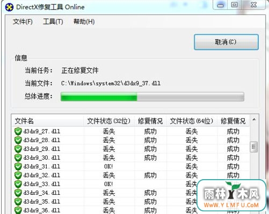Click 32位 成功 result for d3dx9_32.dll
The image size is (269, 214).
150,175
